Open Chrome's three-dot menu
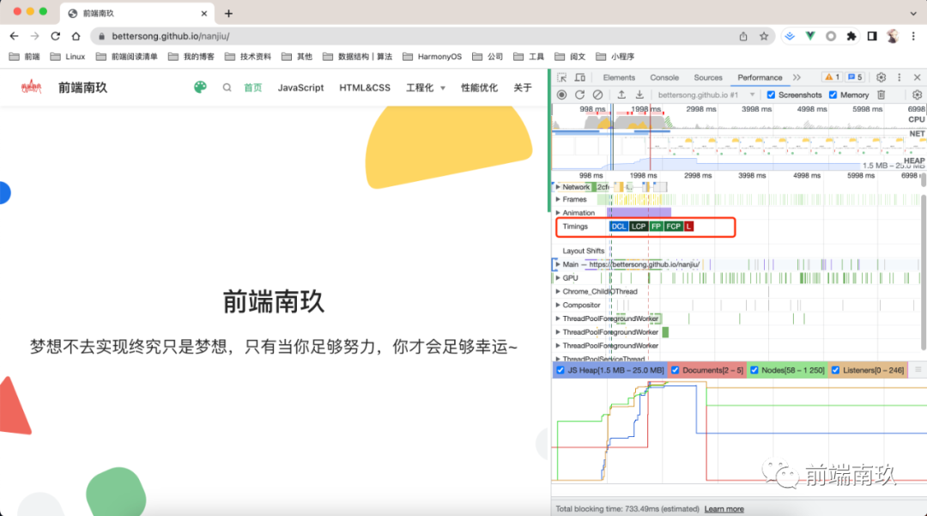Screen dimensions: 927x516 913,36
